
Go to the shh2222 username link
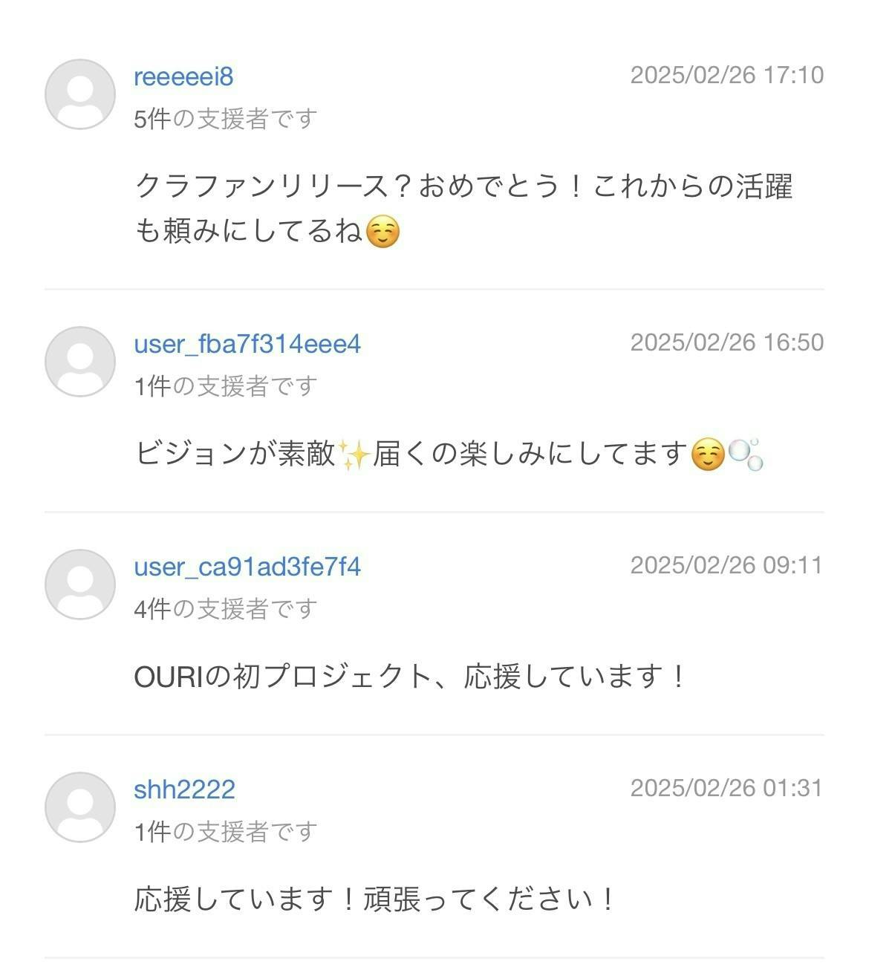[184, 790]
